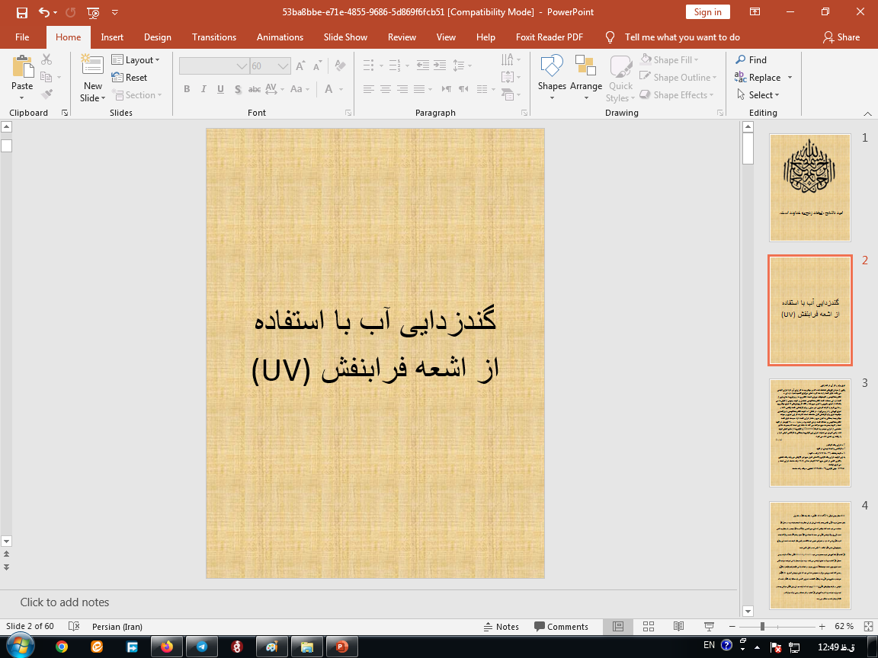878x658 pixels.
Task: Click the Arrange objects icon
Action: [x=585, y=76]
